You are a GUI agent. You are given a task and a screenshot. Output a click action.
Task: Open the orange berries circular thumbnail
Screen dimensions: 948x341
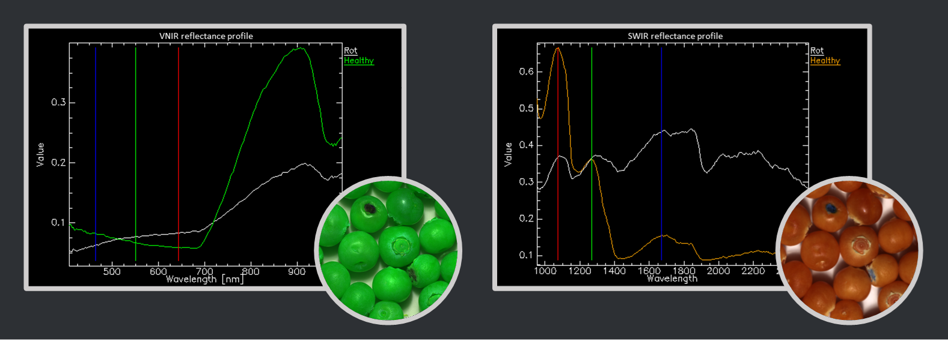(x=849, y=250)
